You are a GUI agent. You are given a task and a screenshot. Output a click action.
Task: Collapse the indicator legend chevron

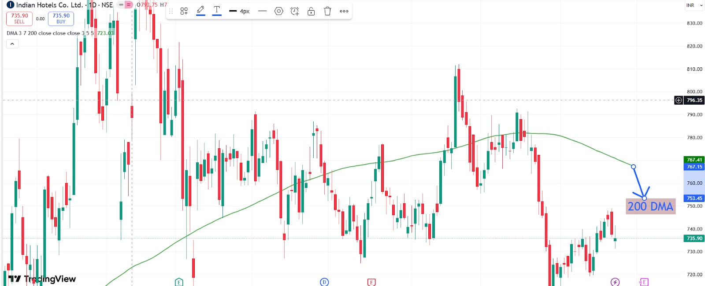point(12,44)
